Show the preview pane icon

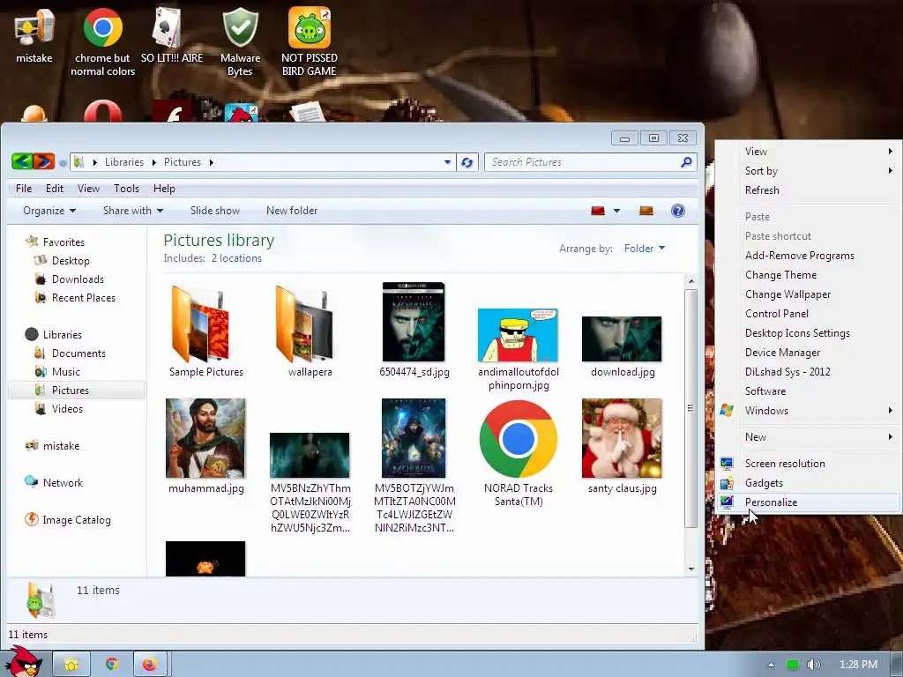pos(646,211)
